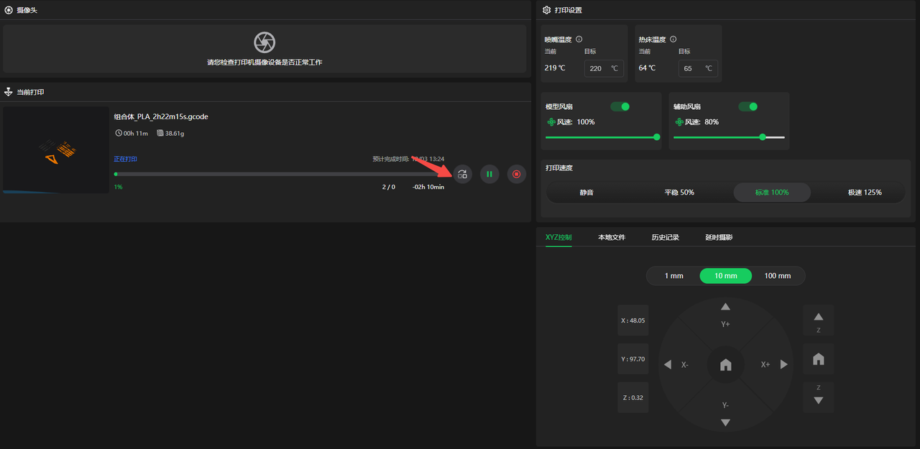The height and width of the screenshot is (449, 920).
Task: Toggle the 辅助风扇 fan switch
Action: (x=748, y=106)
